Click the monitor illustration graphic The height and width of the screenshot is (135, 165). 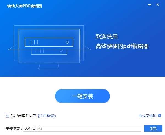(49, 47)
